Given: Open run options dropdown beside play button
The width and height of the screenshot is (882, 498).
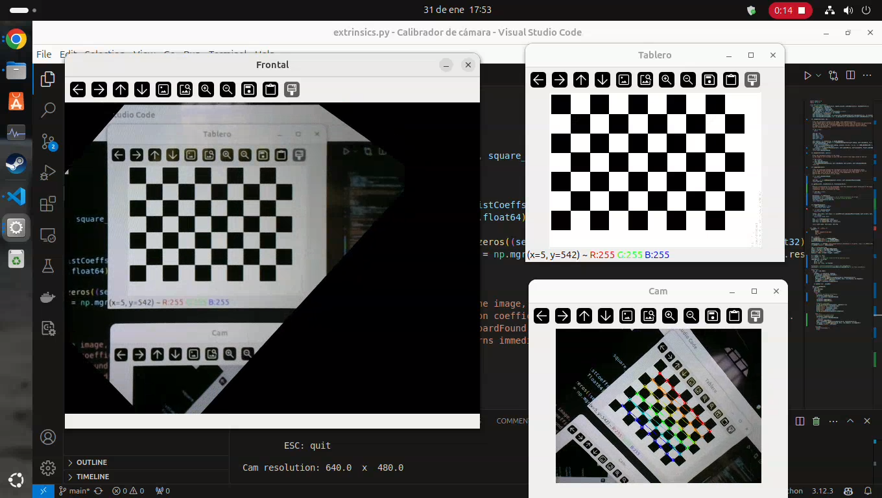Looking at the screenshot, I should pos(818,76).
